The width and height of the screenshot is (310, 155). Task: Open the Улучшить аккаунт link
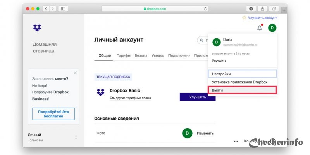coord(262,18)
